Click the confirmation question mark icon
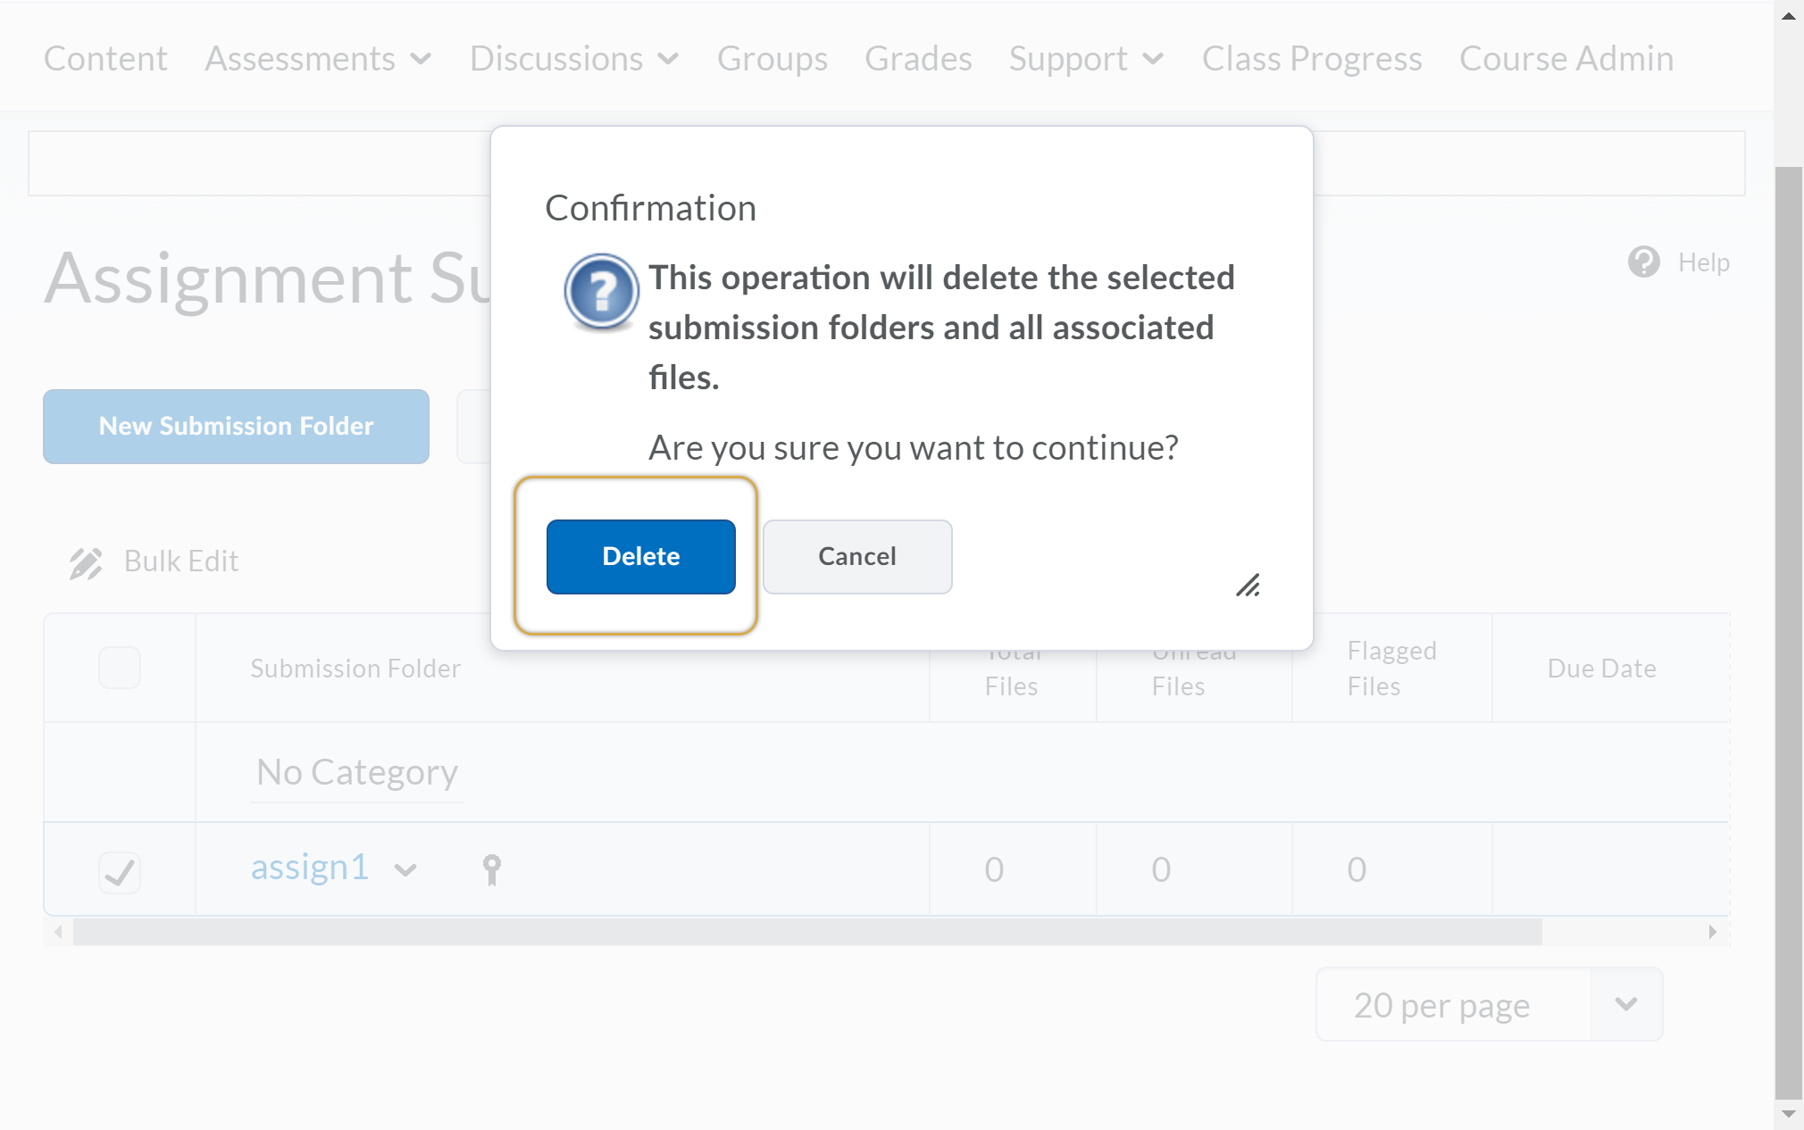 point(601,291)
